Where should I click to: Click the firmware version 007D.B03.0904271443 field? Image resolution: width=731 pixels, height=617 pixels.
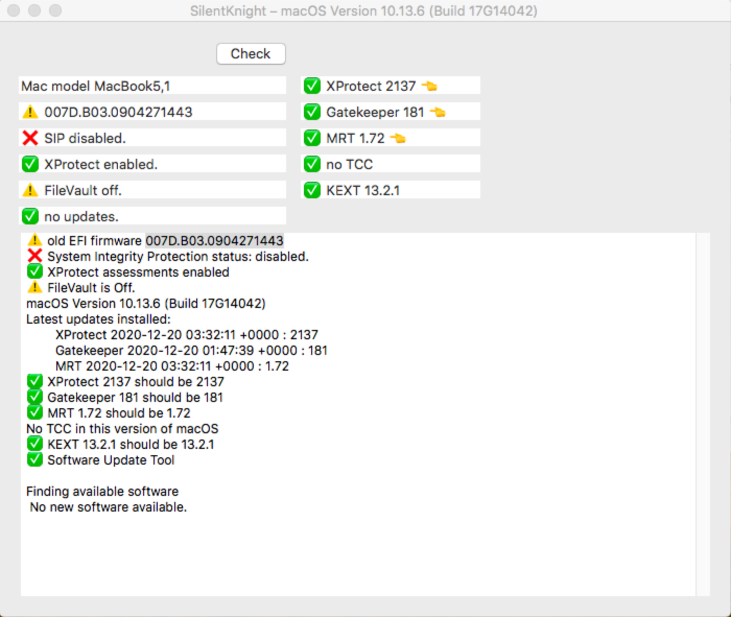coord(152,112)
